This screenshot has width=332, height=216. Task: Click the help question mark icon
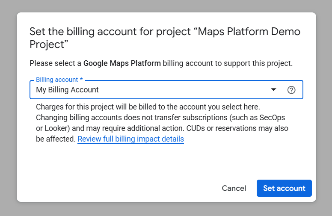point(291,90)
